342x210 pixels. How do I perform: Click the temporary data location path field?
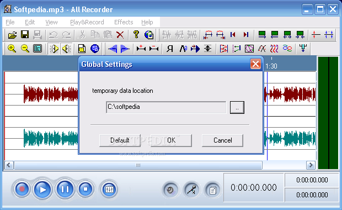tap(166, 107)
